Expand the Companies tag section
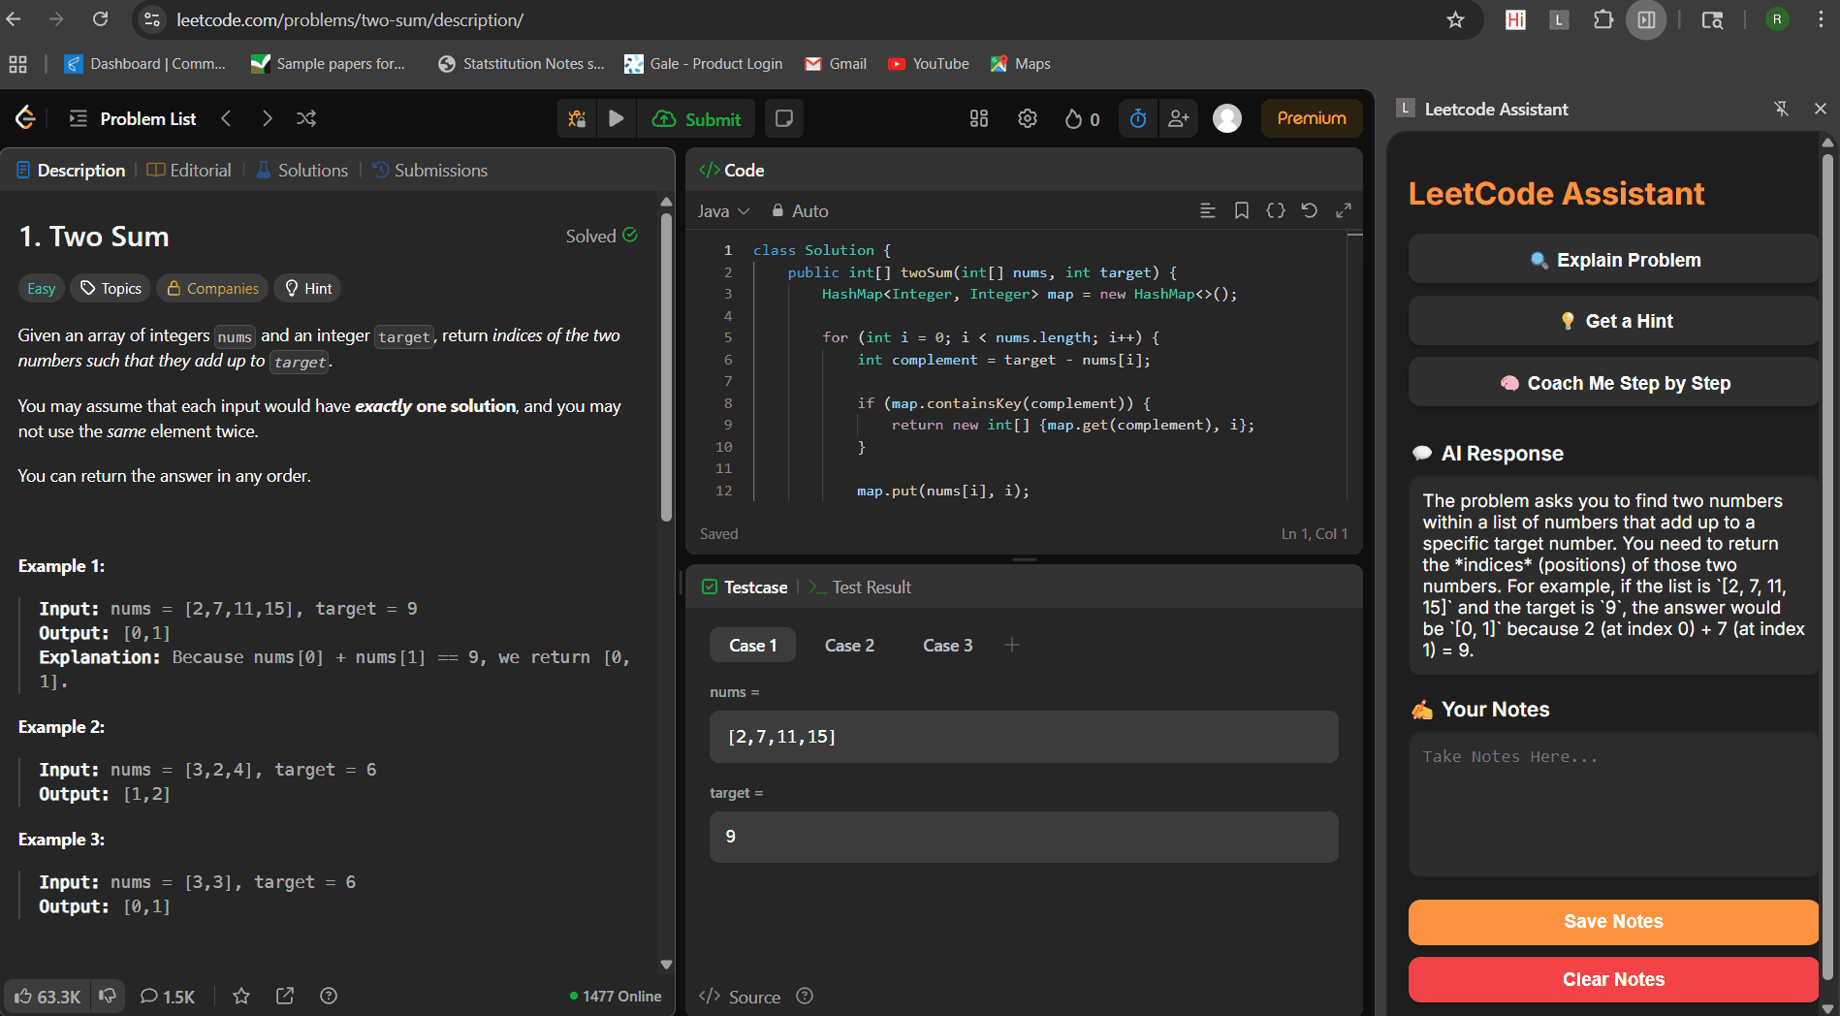1840x1016 pixels. point(212,288)
